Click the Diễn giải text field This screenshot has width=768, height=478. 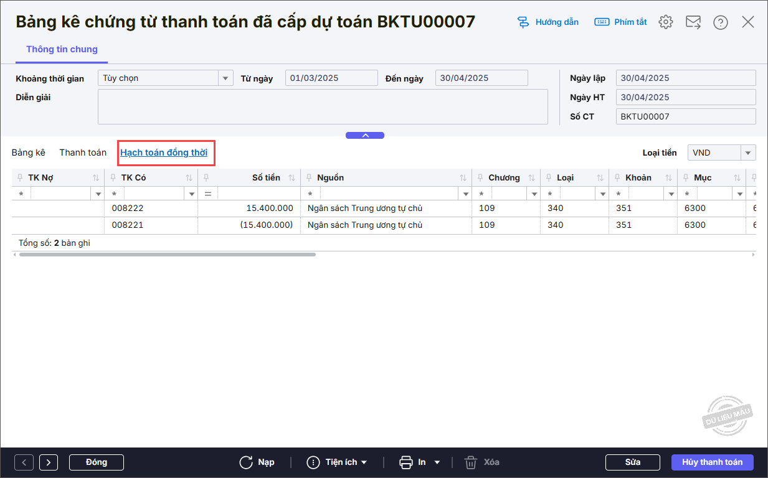pyautogui.click(x=323, y=106)
